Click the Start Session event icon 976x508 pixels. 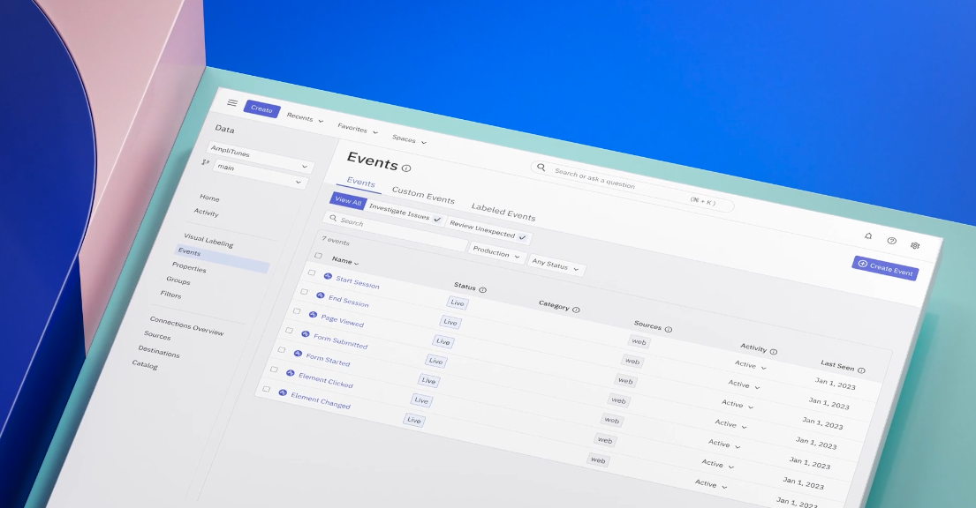coord(328,276)
